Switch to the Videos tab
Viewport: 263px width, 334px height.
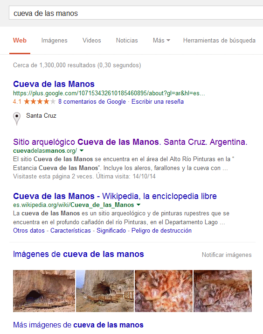click(92, 40)
